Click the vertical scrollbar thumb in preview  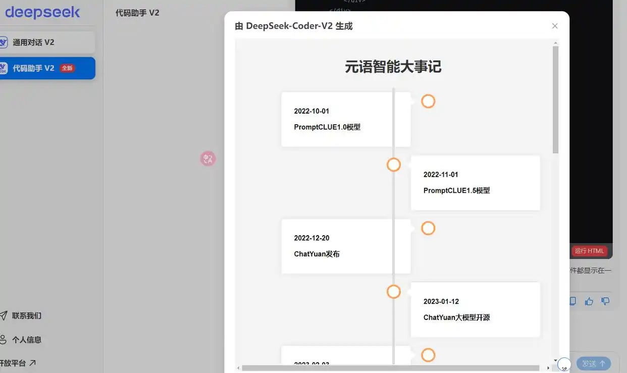point(555,99)
